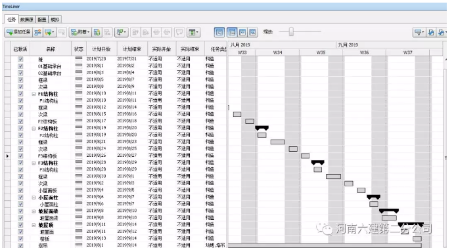Click auto-attach using rules icon
Image resolution: width=454 pixels, height=252 pixels.
pyautogui.click(x=97, y=32)
